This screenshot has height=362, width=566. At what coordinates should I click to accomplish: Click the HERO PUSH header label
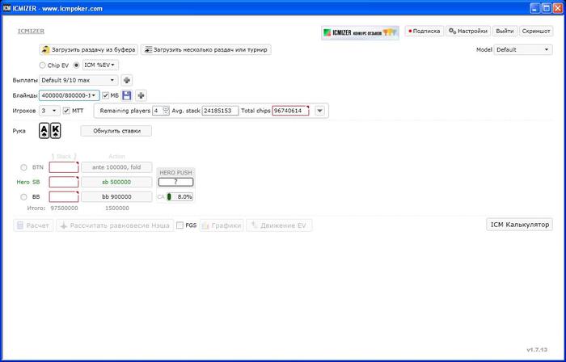[175, 173]
